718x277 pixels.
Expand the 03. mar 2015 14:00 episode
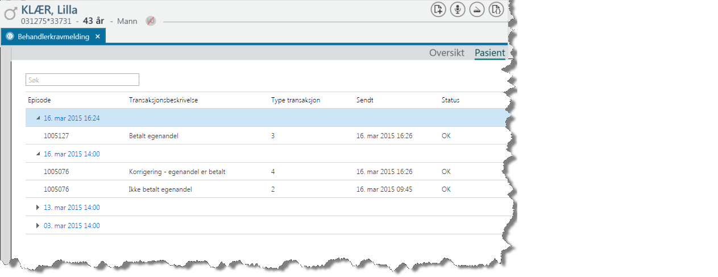tap(38, 226)
